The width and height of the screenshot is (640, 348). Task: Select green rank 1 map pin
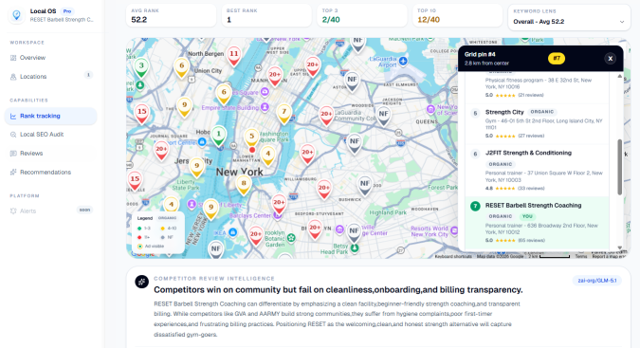[218, 137]
